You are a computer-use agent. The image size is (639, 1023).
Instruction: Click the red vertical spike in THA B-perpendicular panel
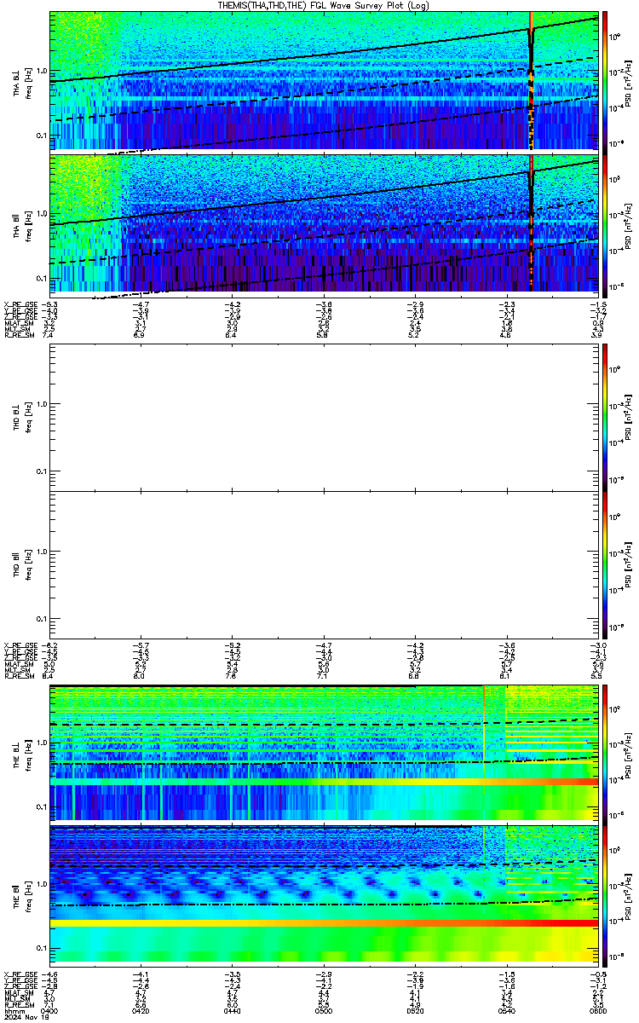531,81
